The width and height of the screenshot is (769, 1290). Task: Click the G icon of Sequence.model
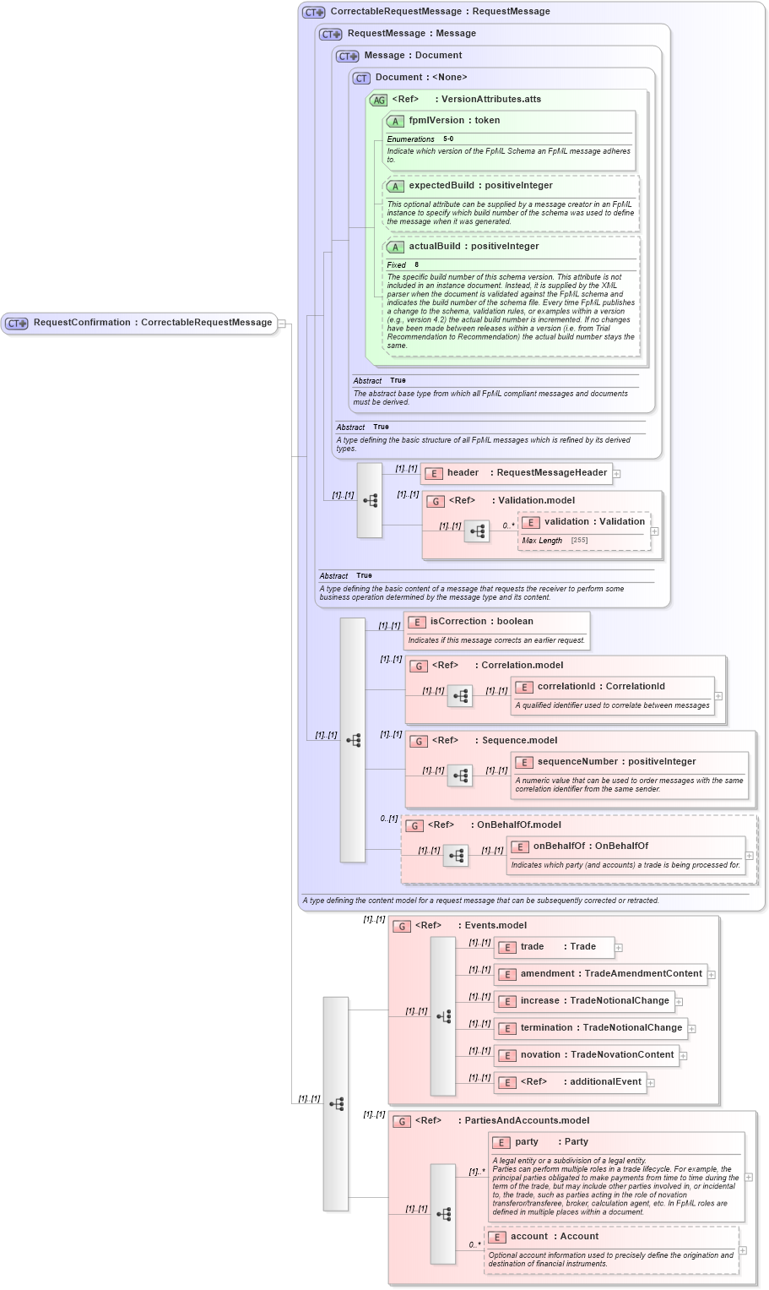[419, 742]
